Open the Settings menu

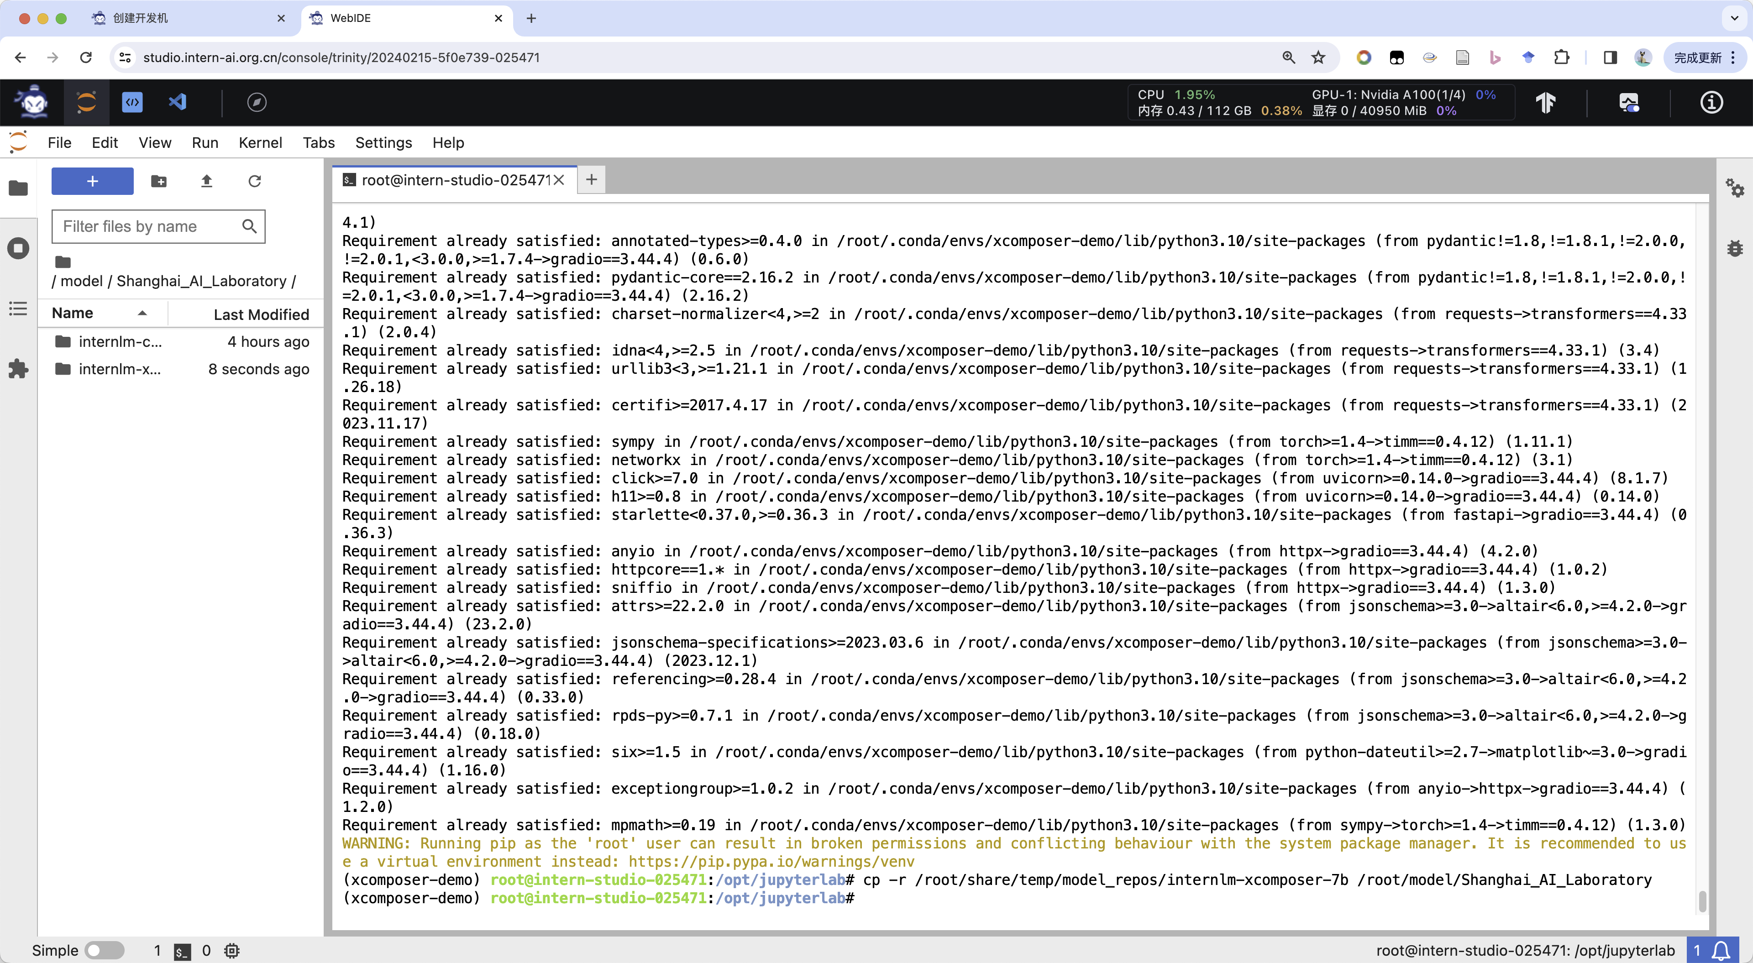(383, 143)
